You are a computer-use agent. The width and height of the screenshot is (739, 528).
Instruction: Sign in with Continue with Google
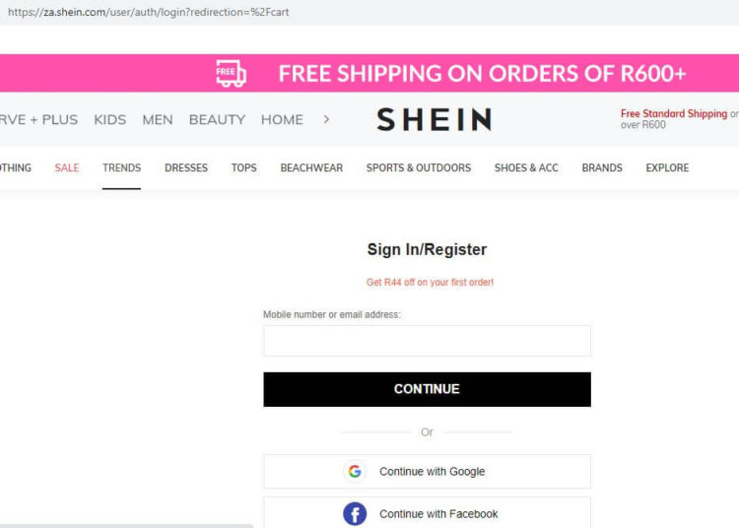tap(427, 472)
